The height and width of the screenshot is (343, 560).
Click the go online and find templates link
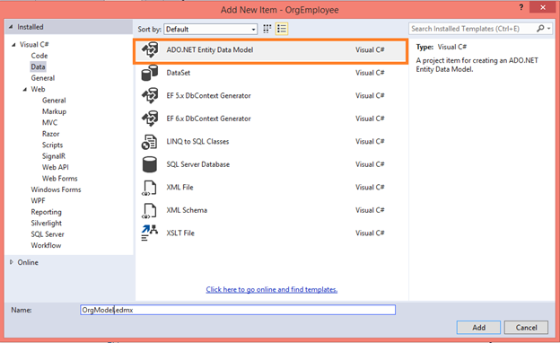[x=271, y=289]
